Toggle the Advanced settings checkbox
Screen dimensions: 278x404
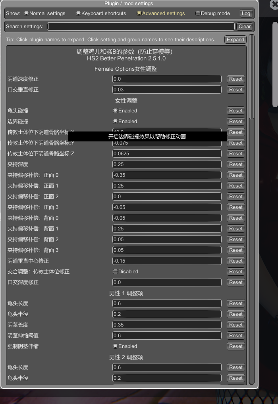pos(139,14)
